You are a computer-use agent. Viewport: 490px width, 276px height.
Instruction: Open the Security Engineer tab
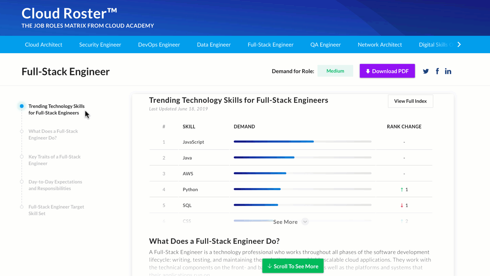point(100,45)
